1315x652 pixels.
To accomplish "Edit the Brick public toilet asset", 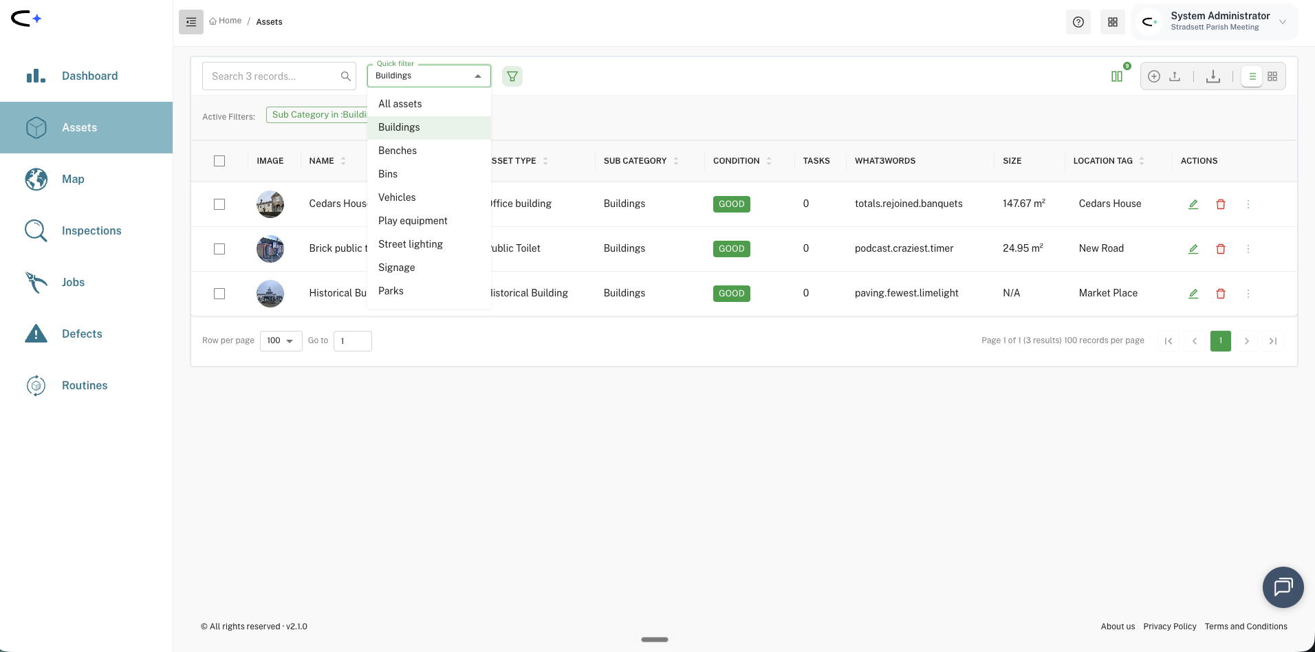I will (1193, 249).
